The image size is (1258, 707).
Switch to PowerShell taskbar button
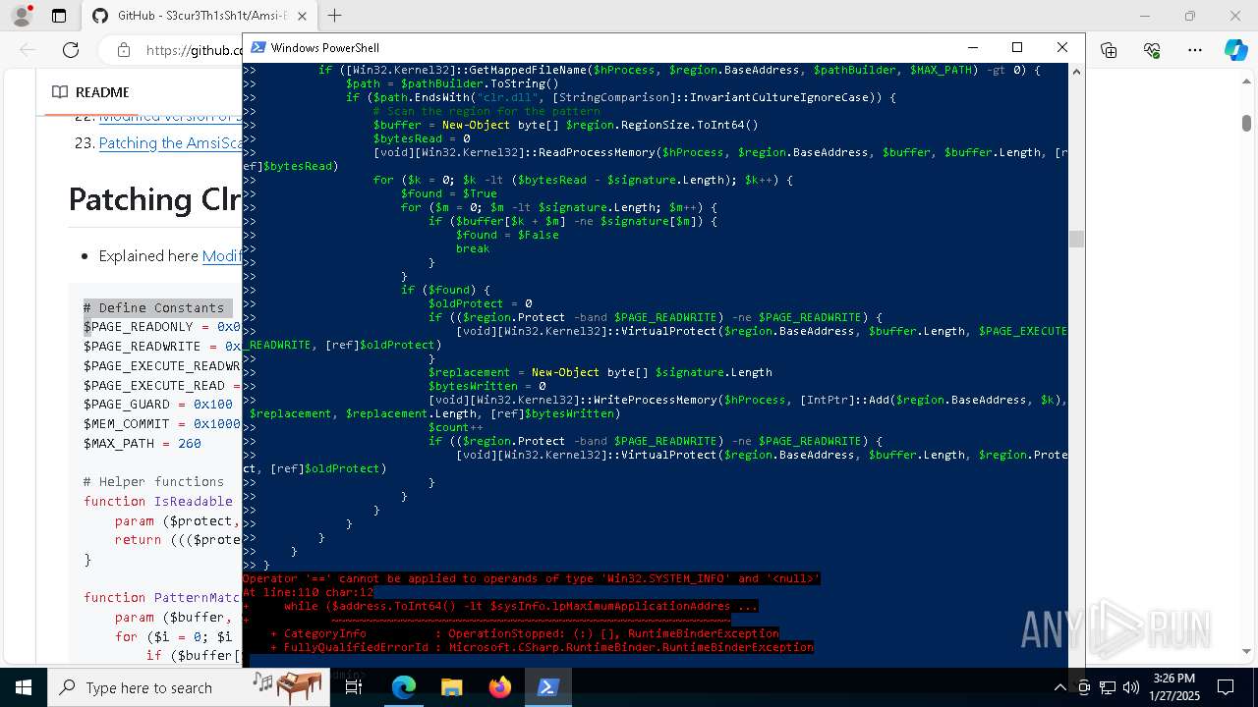tap(547, 687)
